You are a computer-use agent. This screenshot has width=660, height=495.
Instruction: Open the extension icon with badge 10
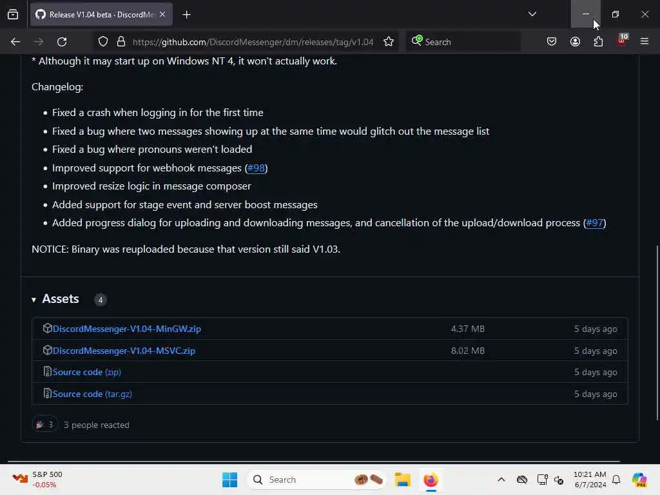(621, 41)
